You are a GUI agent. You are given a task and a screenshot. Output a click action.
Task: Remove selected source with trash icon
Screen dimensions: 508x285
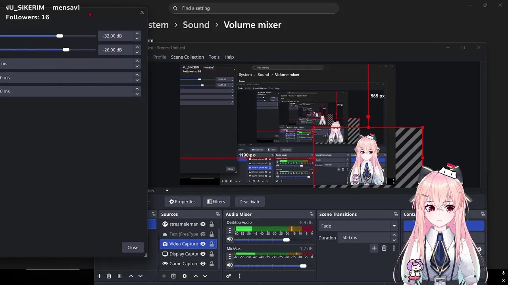coord(173,276)
